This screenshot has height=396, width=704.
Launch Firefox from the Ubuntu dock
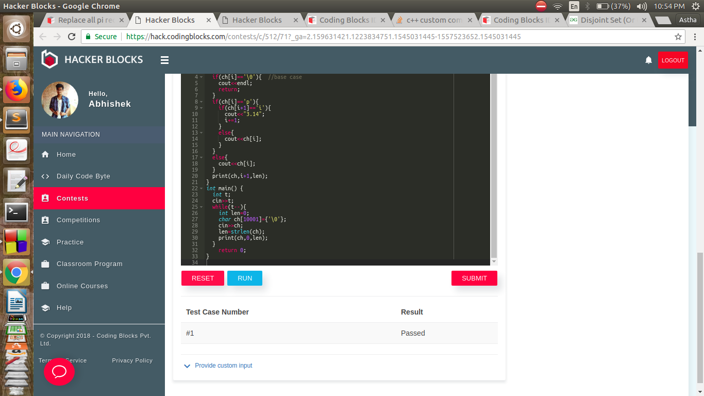[x=16, y=90]
